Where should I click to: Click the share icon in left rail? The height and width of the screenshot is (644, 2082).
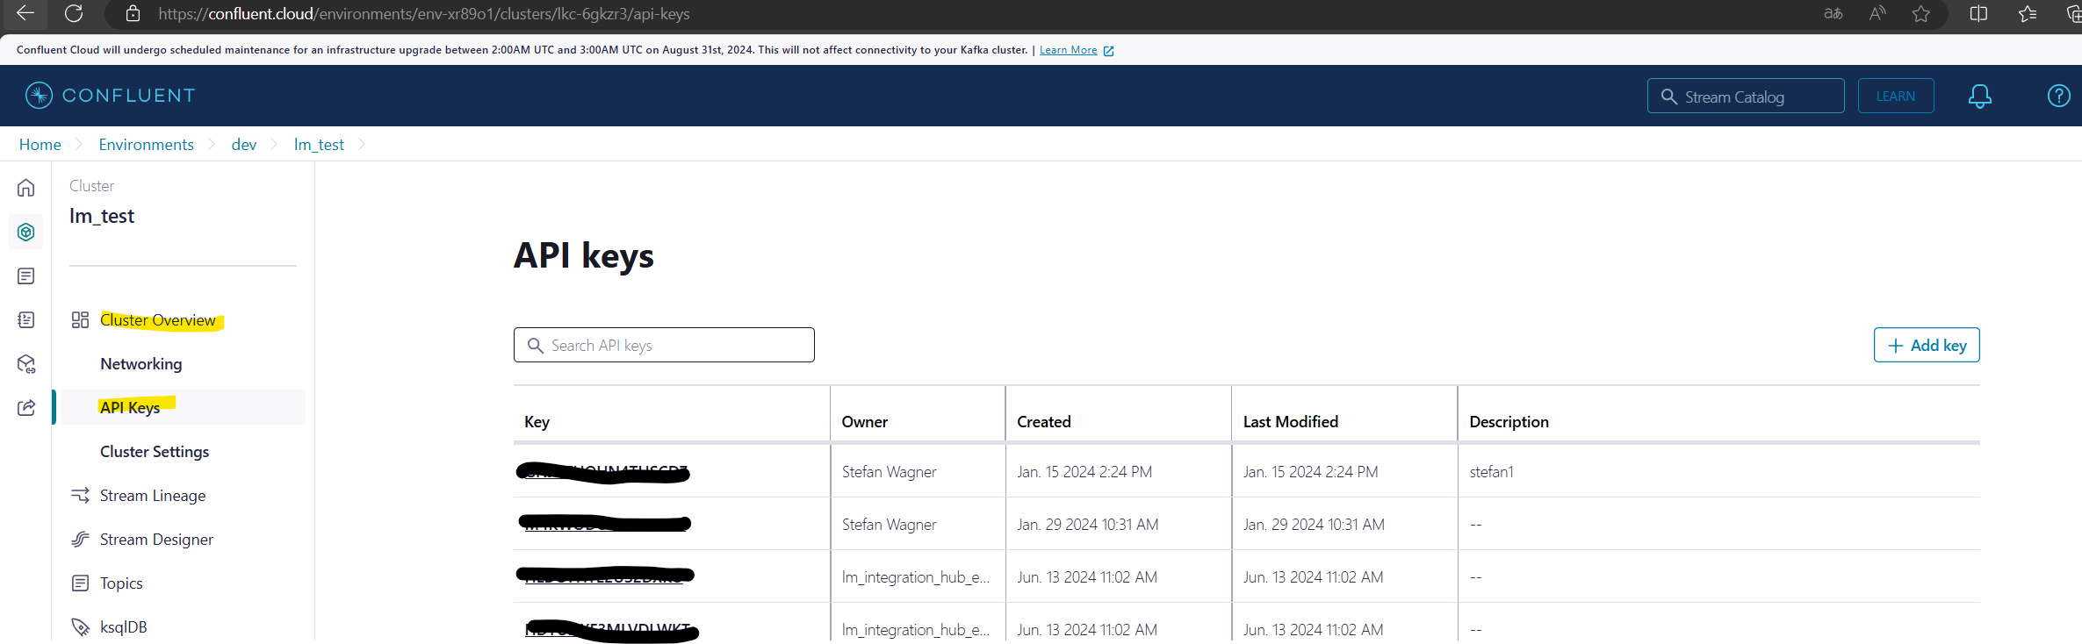tap(26, 407)
